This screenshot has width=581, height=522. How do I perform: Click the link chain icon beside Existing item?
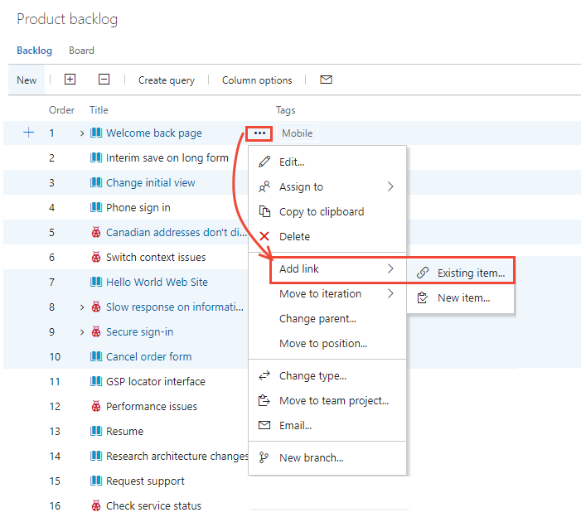point(423,273)
